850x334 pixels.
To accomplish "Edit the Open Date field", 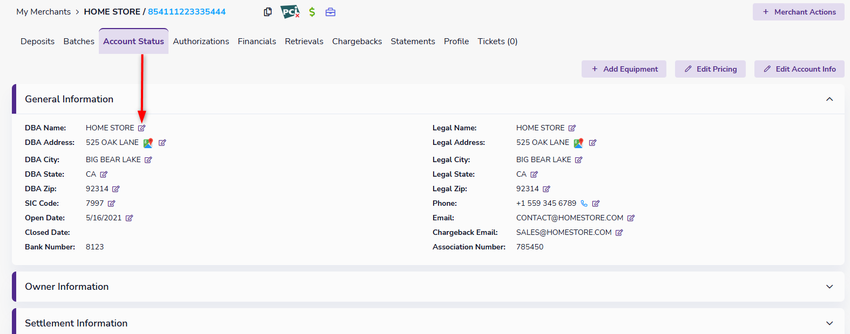I will 129,218.
